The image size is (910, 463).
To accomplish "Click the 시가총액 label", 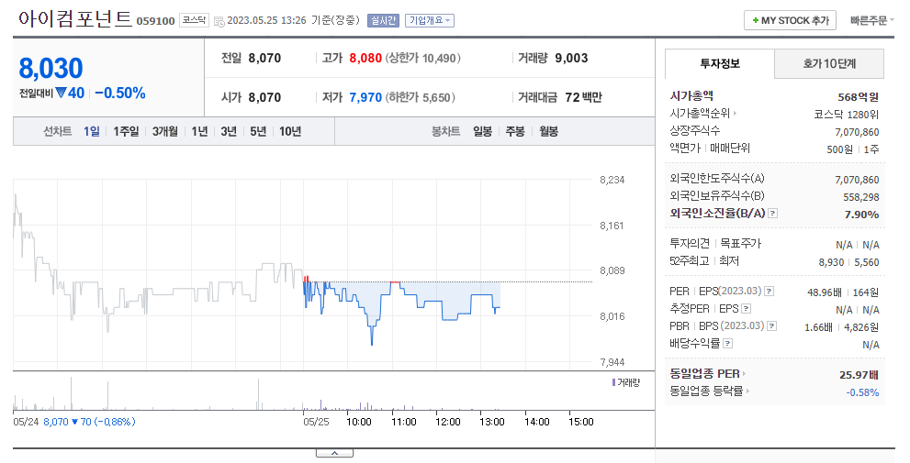I will coord(691,96).
